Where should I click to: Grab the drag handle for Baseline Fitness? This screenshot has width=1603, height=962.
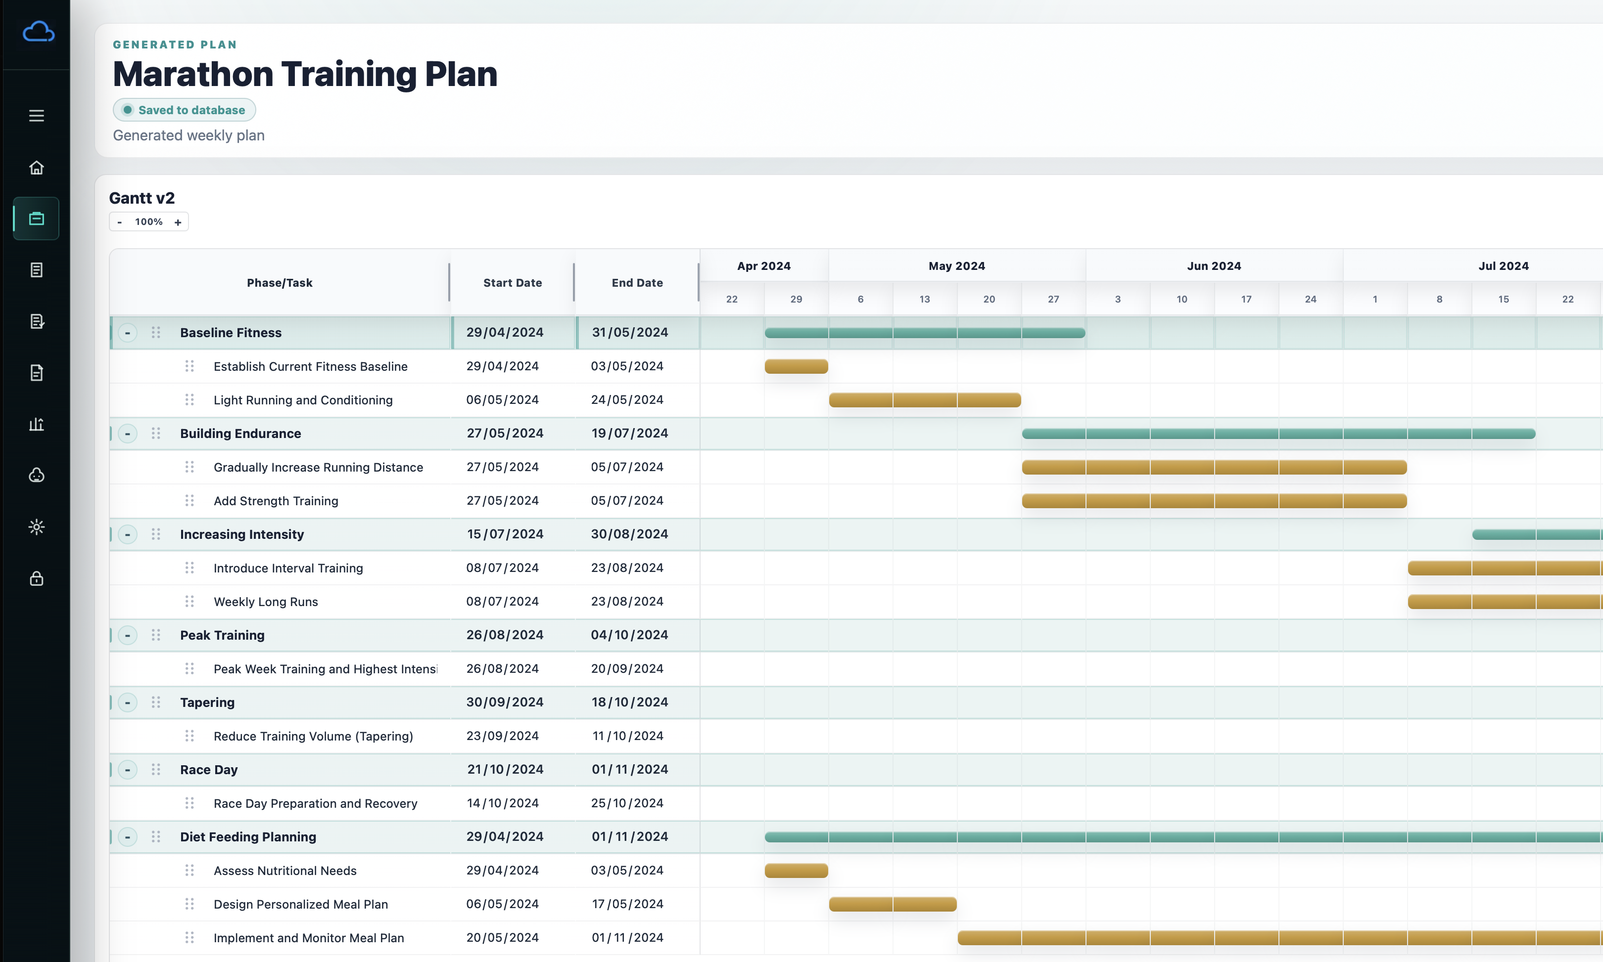[x=156, y=333]
